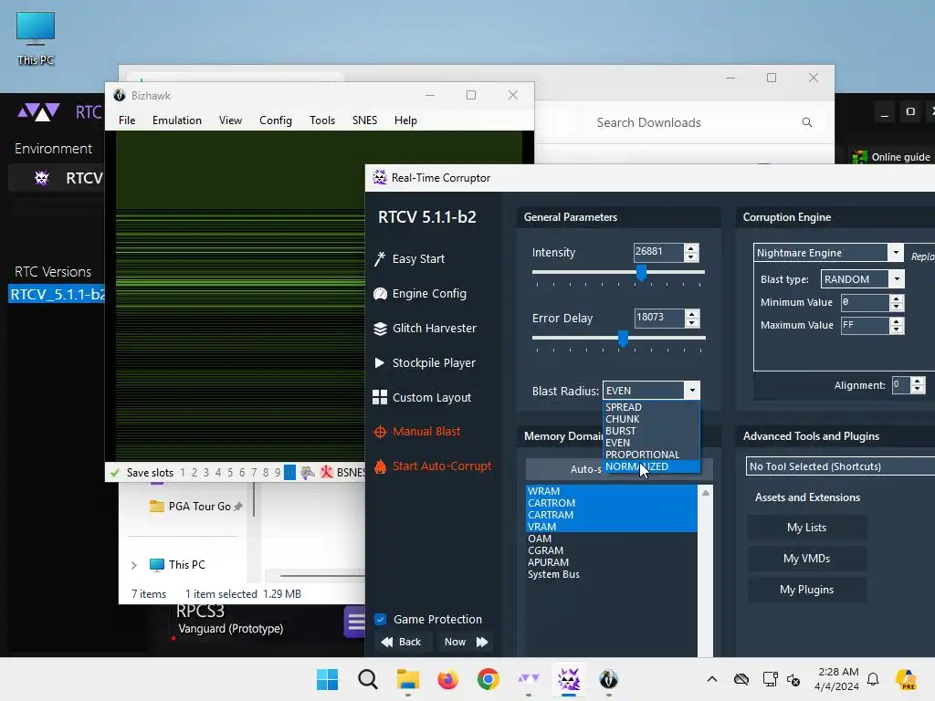935x701 pixels.
Task: Click the RTC launcher logo
Action: (x=38, y=111)
